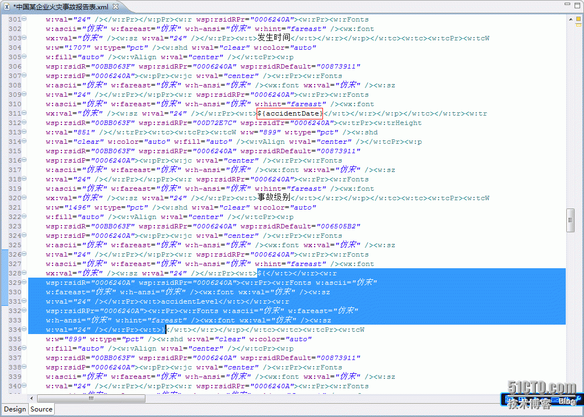Collapse the fold at line 314
Image resolution: width=584 pixels, height=417 pixels.
(24, 140)
